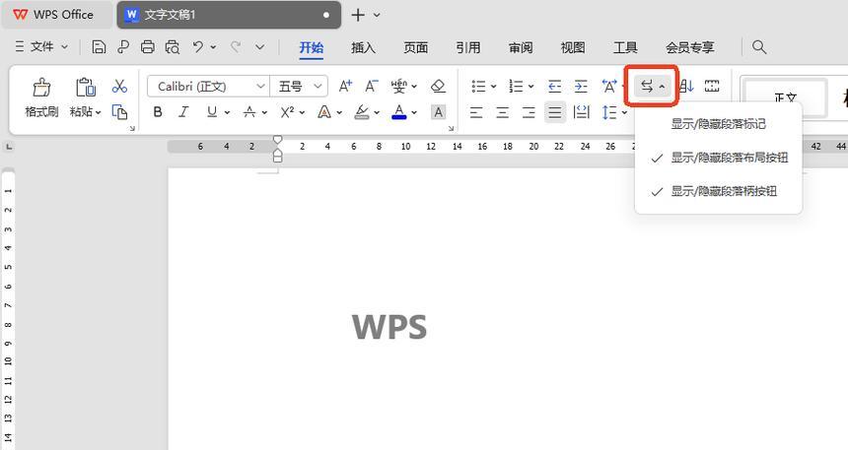Image resolution: width=848 pixels, height=450 pixels.
Task: Align text left
Action: 476,112
